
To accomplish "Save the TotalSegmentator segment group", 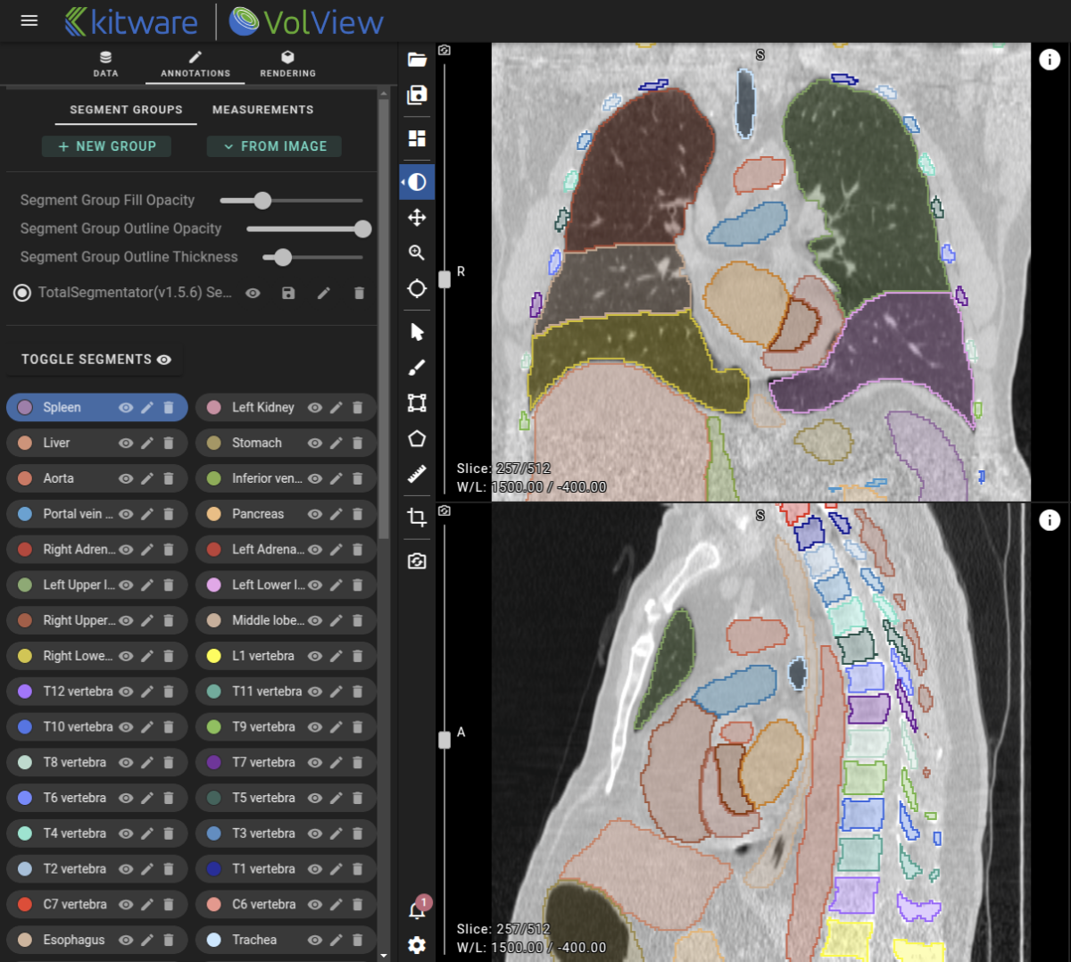I will coord(287,293).
